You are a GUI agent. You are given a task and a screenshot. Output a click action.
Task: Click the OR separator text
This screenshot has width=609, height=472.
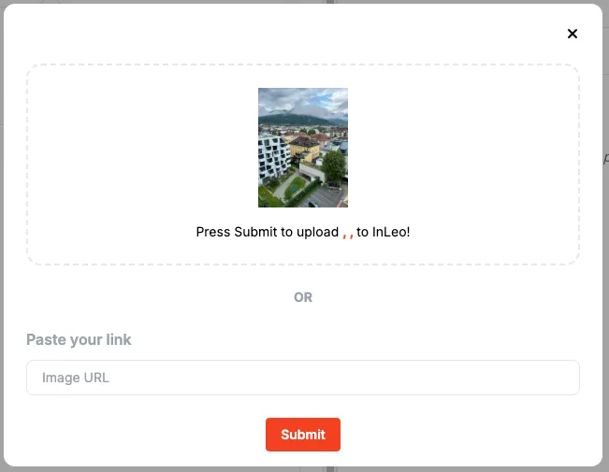[x=303, y=297]
